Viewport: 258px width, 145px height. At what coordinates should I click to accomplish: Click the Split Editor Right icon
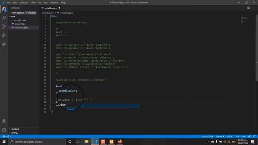248,8
